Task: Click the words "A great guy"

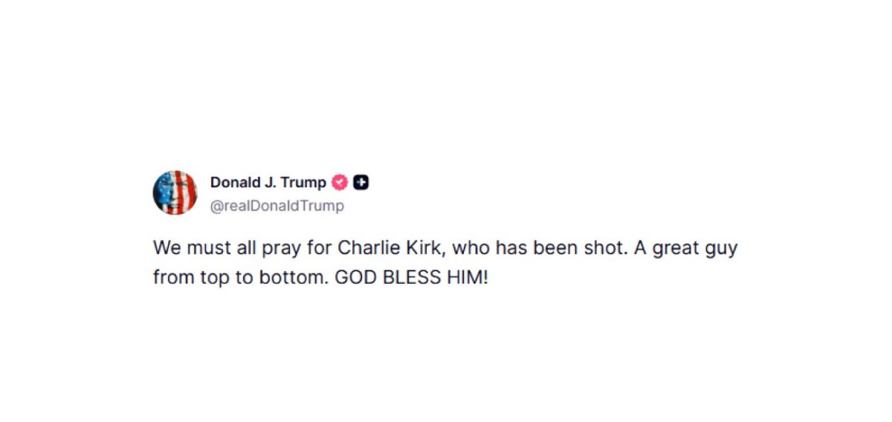Action: click(x=688, y=247)
